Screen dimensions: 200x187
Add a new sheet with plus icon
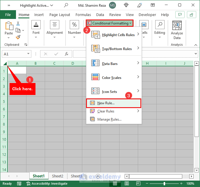(x=98, y=176)
